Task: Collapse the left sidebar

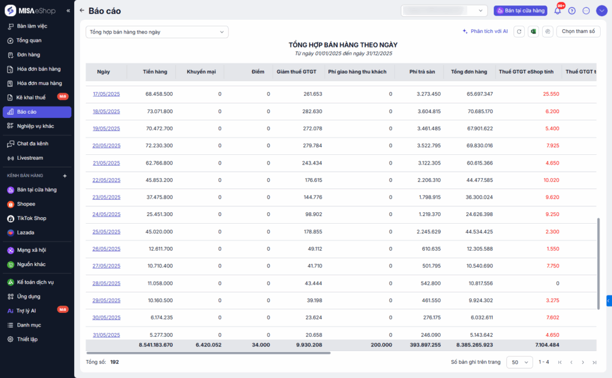Action: [x=68, y=11]
